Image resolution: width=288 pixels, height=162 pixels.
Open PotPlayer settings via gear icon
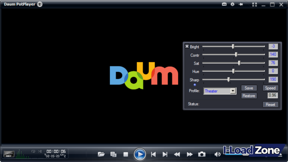click(232, 4)
